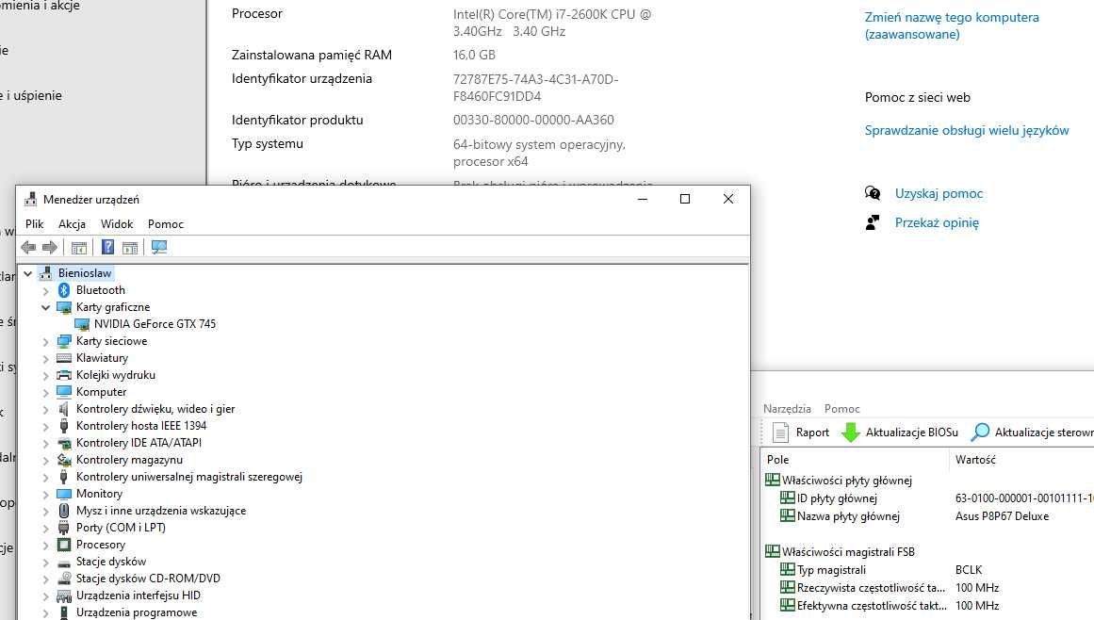
Task: Open the Pomoc menu beside Narzędzia
Action: point(842,409)
